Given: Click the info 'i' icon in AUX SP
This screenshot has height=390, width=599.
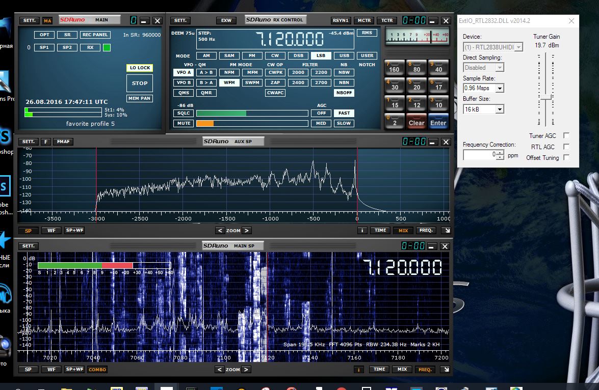Looking at the screenshot, I should [362, 231].
